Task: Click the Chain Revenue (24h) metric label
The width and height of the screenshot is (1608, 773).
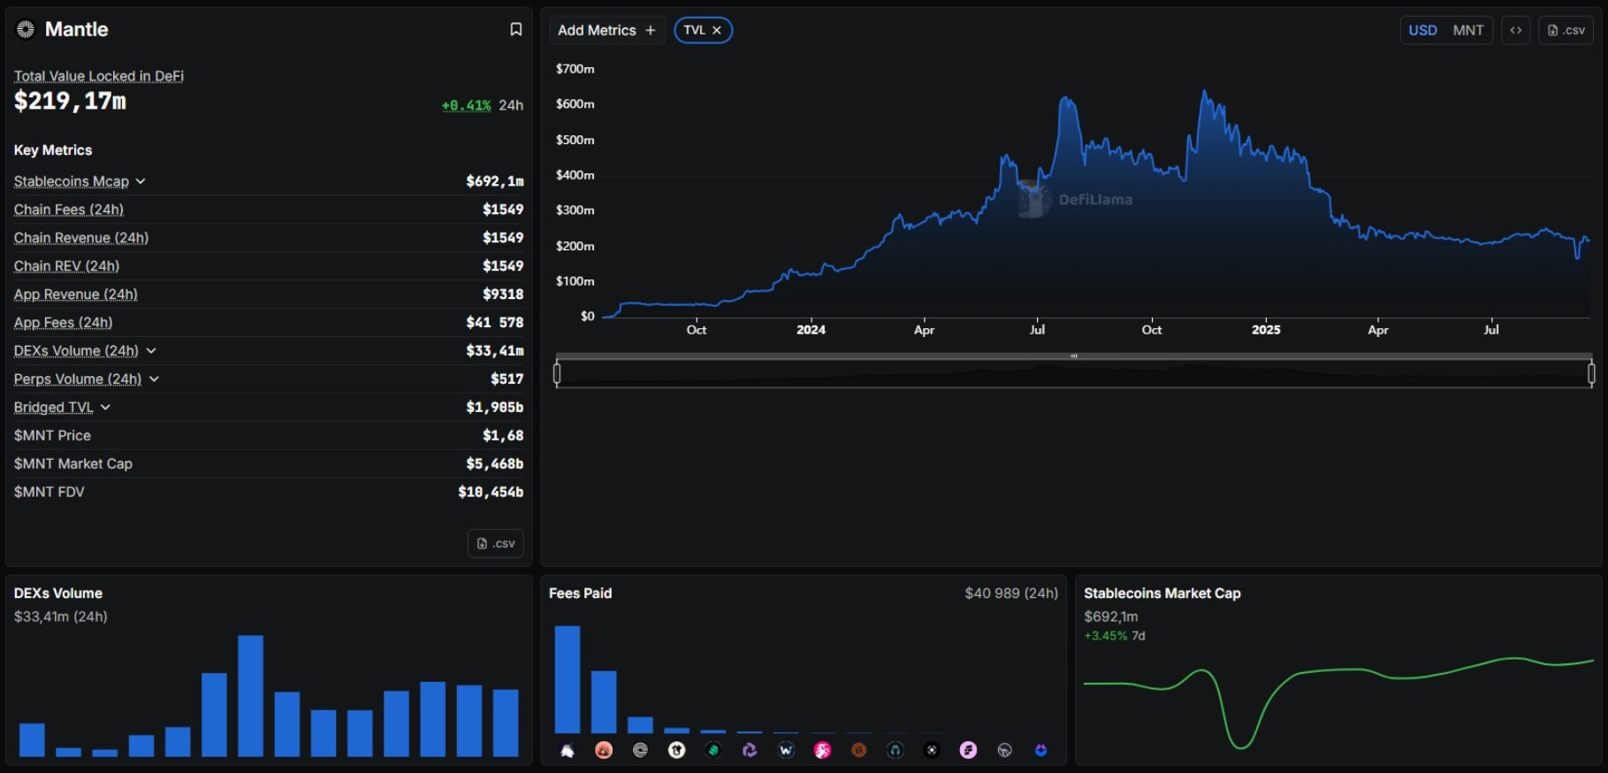Action: [81, 238]
